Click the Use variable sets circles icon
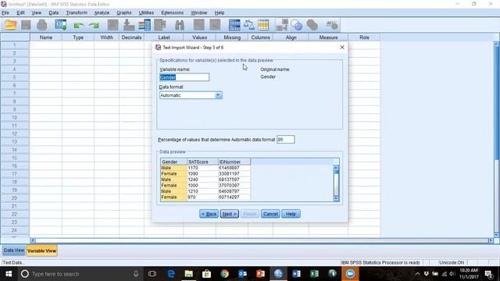This screenshot has height=281, width=500. pyautogui.click(x=297, y=25)
